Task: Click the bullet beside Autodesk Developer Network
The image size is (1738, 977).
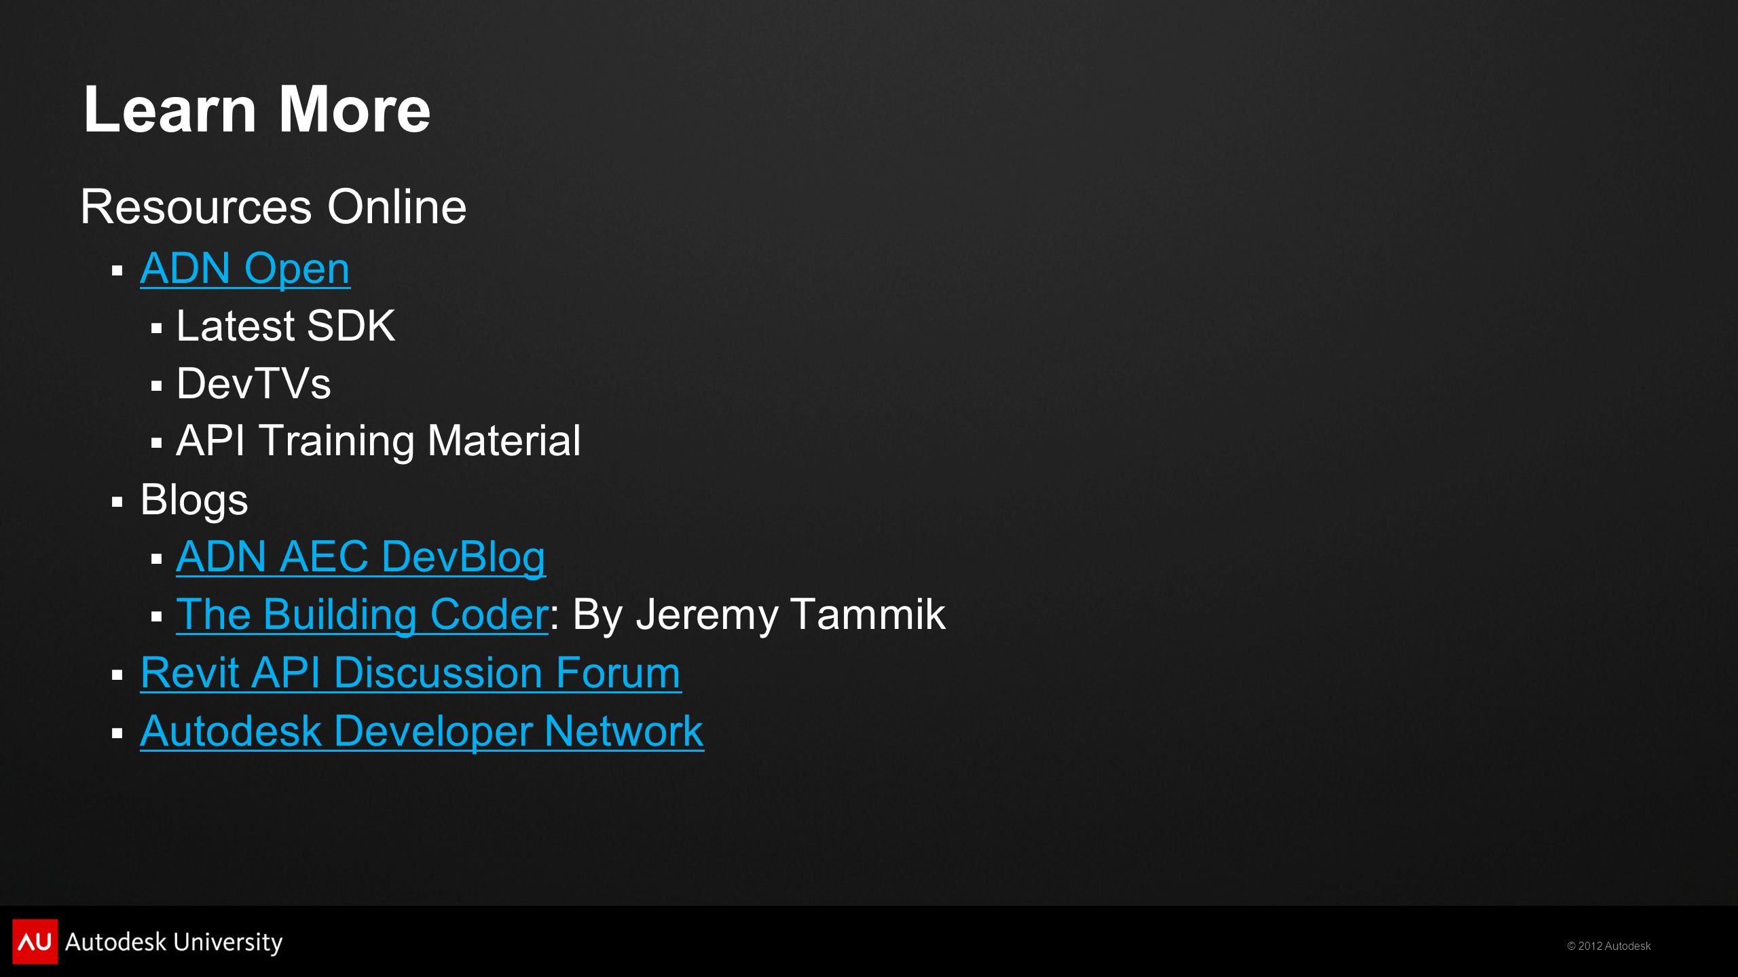Action: coord(117,733)
